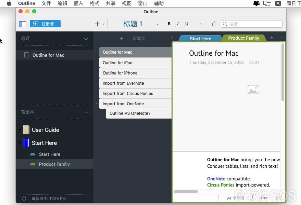Add a notebook with 笔记本 plus icon
Viewport: 301px width, 205px height.
point(86,112)
